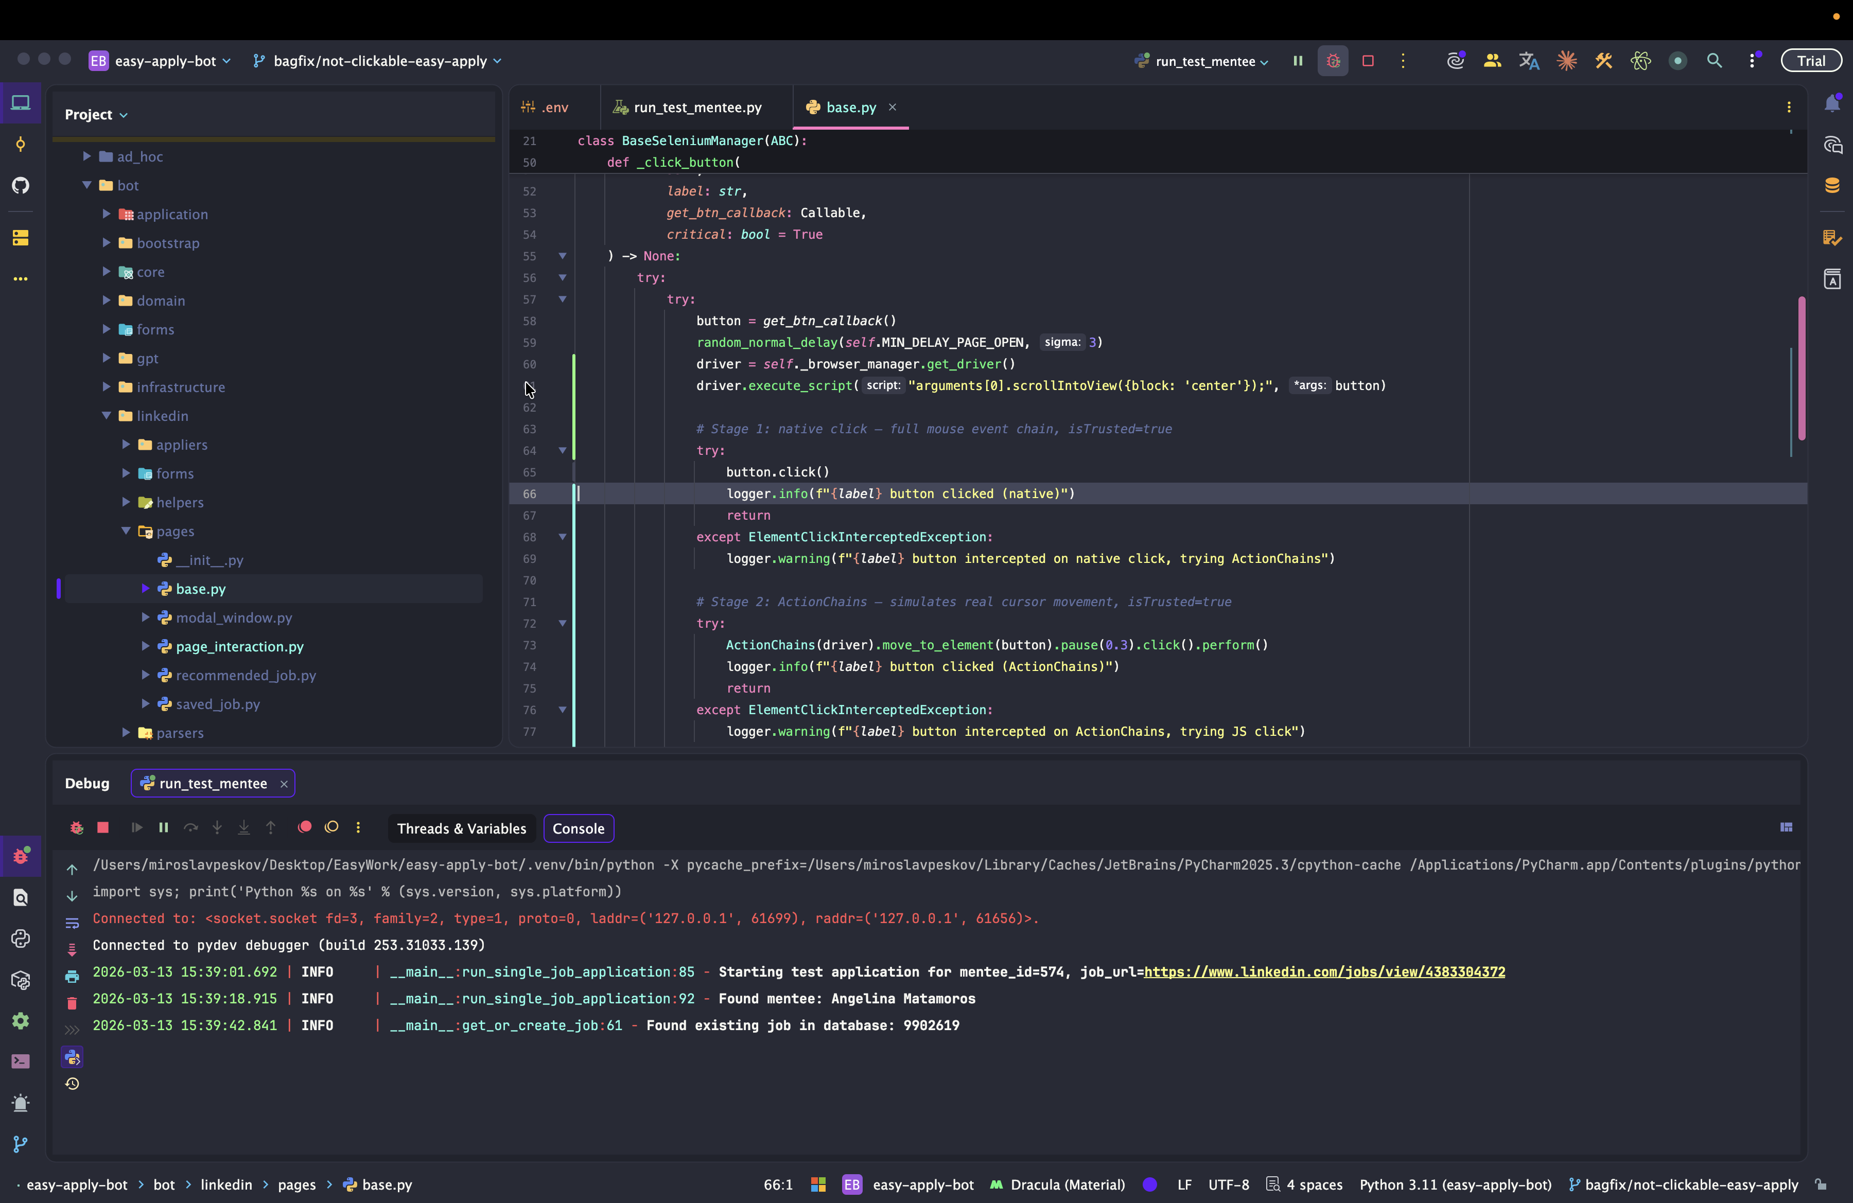The image size is (1853, 1203).
Task: Open Notifications bell icon
Action: click(x=1832, y=104)
